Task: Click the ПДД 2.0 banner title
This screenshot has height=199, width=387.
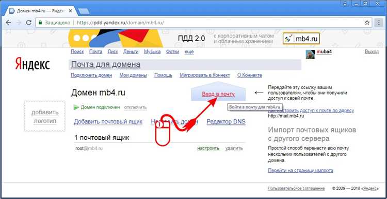Action: pos(191,39)
